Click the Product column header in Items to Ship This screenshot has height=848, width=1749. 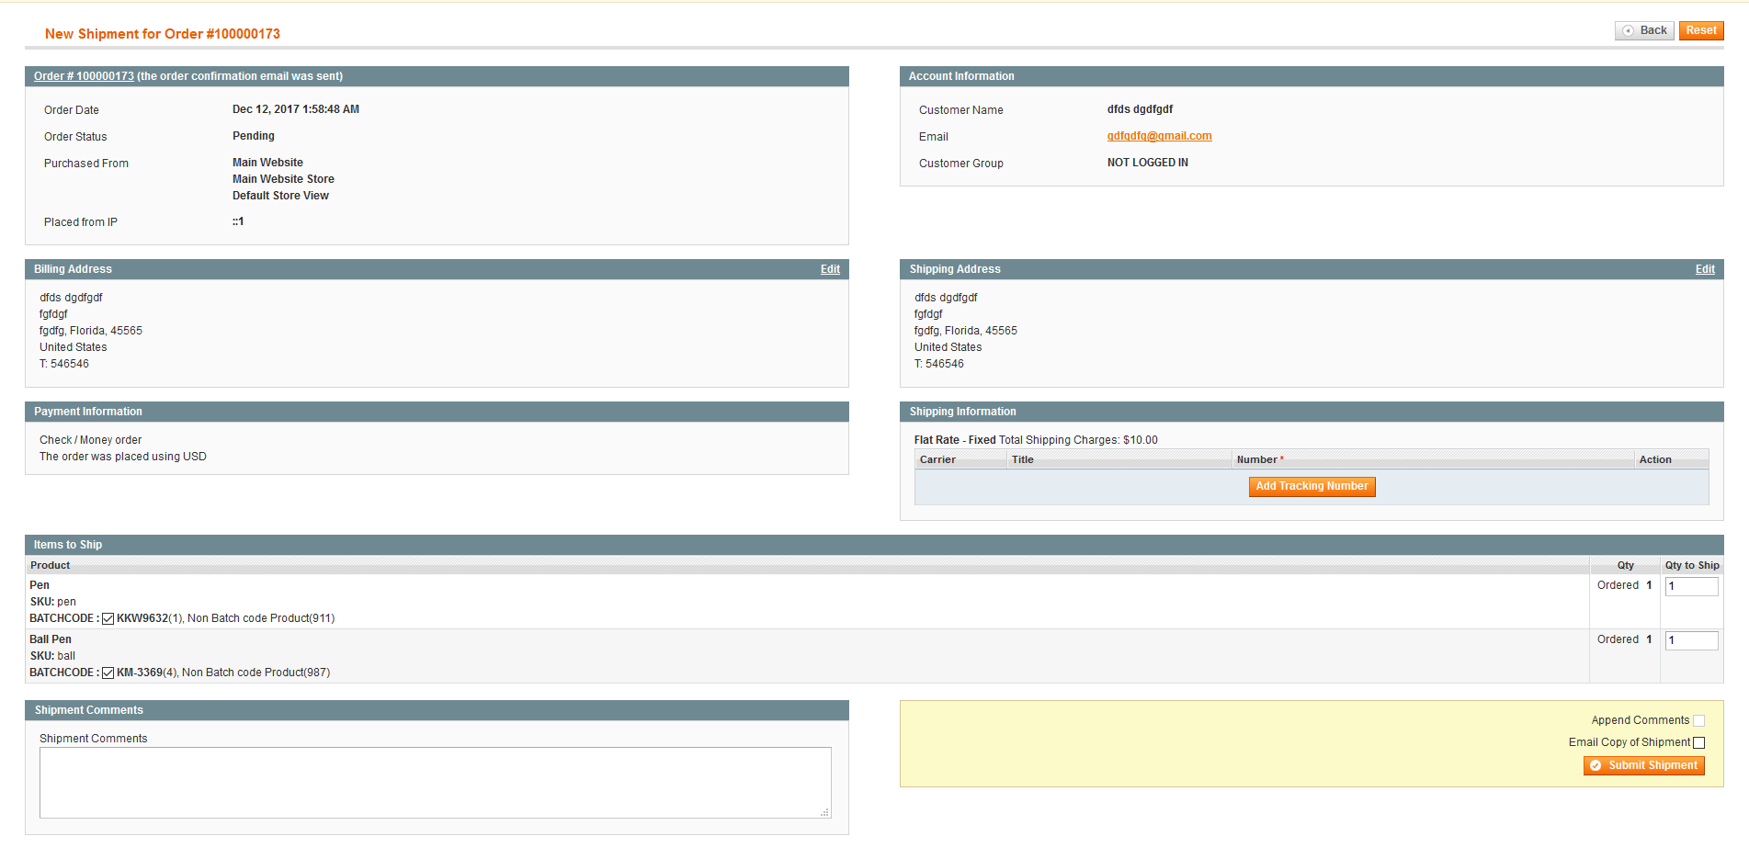(x=51, y=566)
